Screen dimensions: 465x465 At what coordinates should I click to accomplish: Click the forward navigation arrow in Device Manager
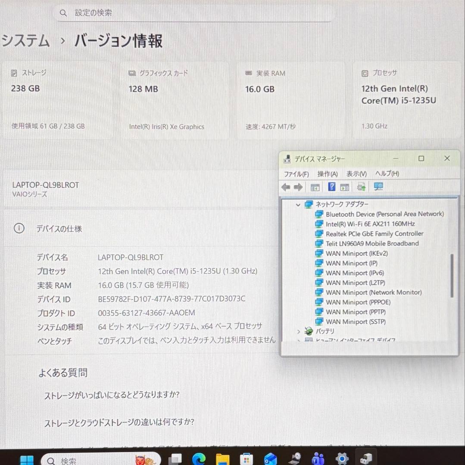[x=298, y=186]
